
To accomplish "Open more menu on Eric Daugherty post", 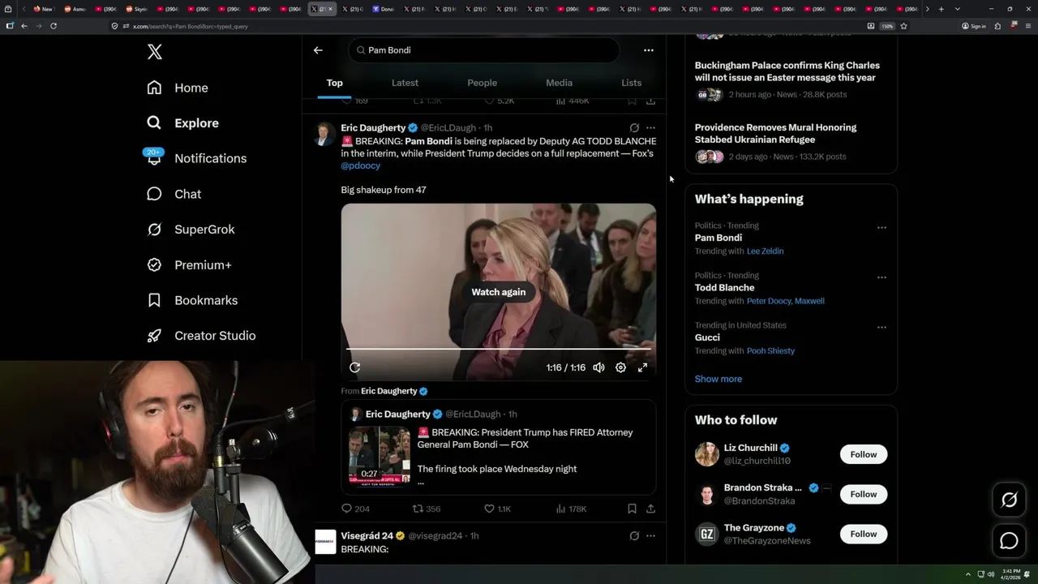I will (650, 128).
